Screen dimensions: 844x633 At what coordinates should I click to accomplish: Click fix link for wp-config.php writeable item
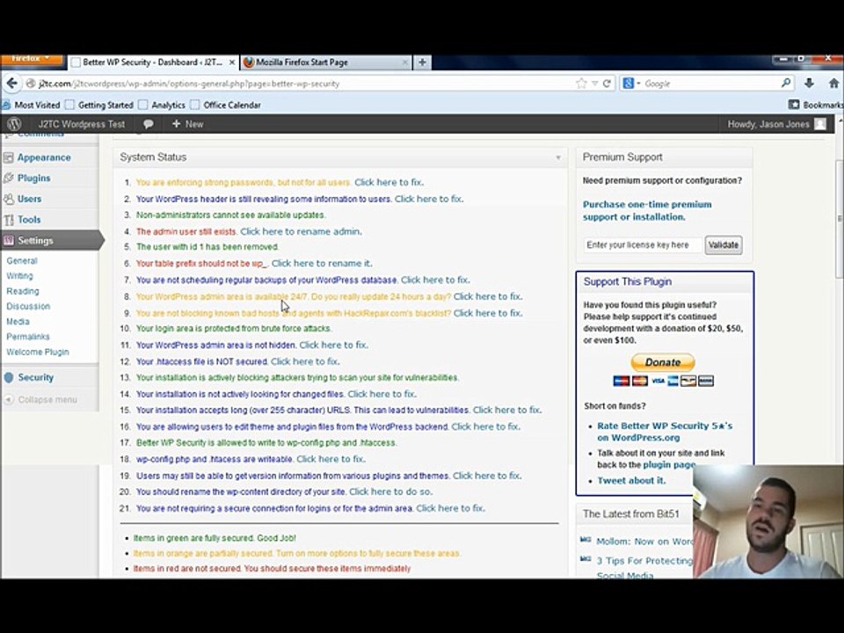point(331,459)
